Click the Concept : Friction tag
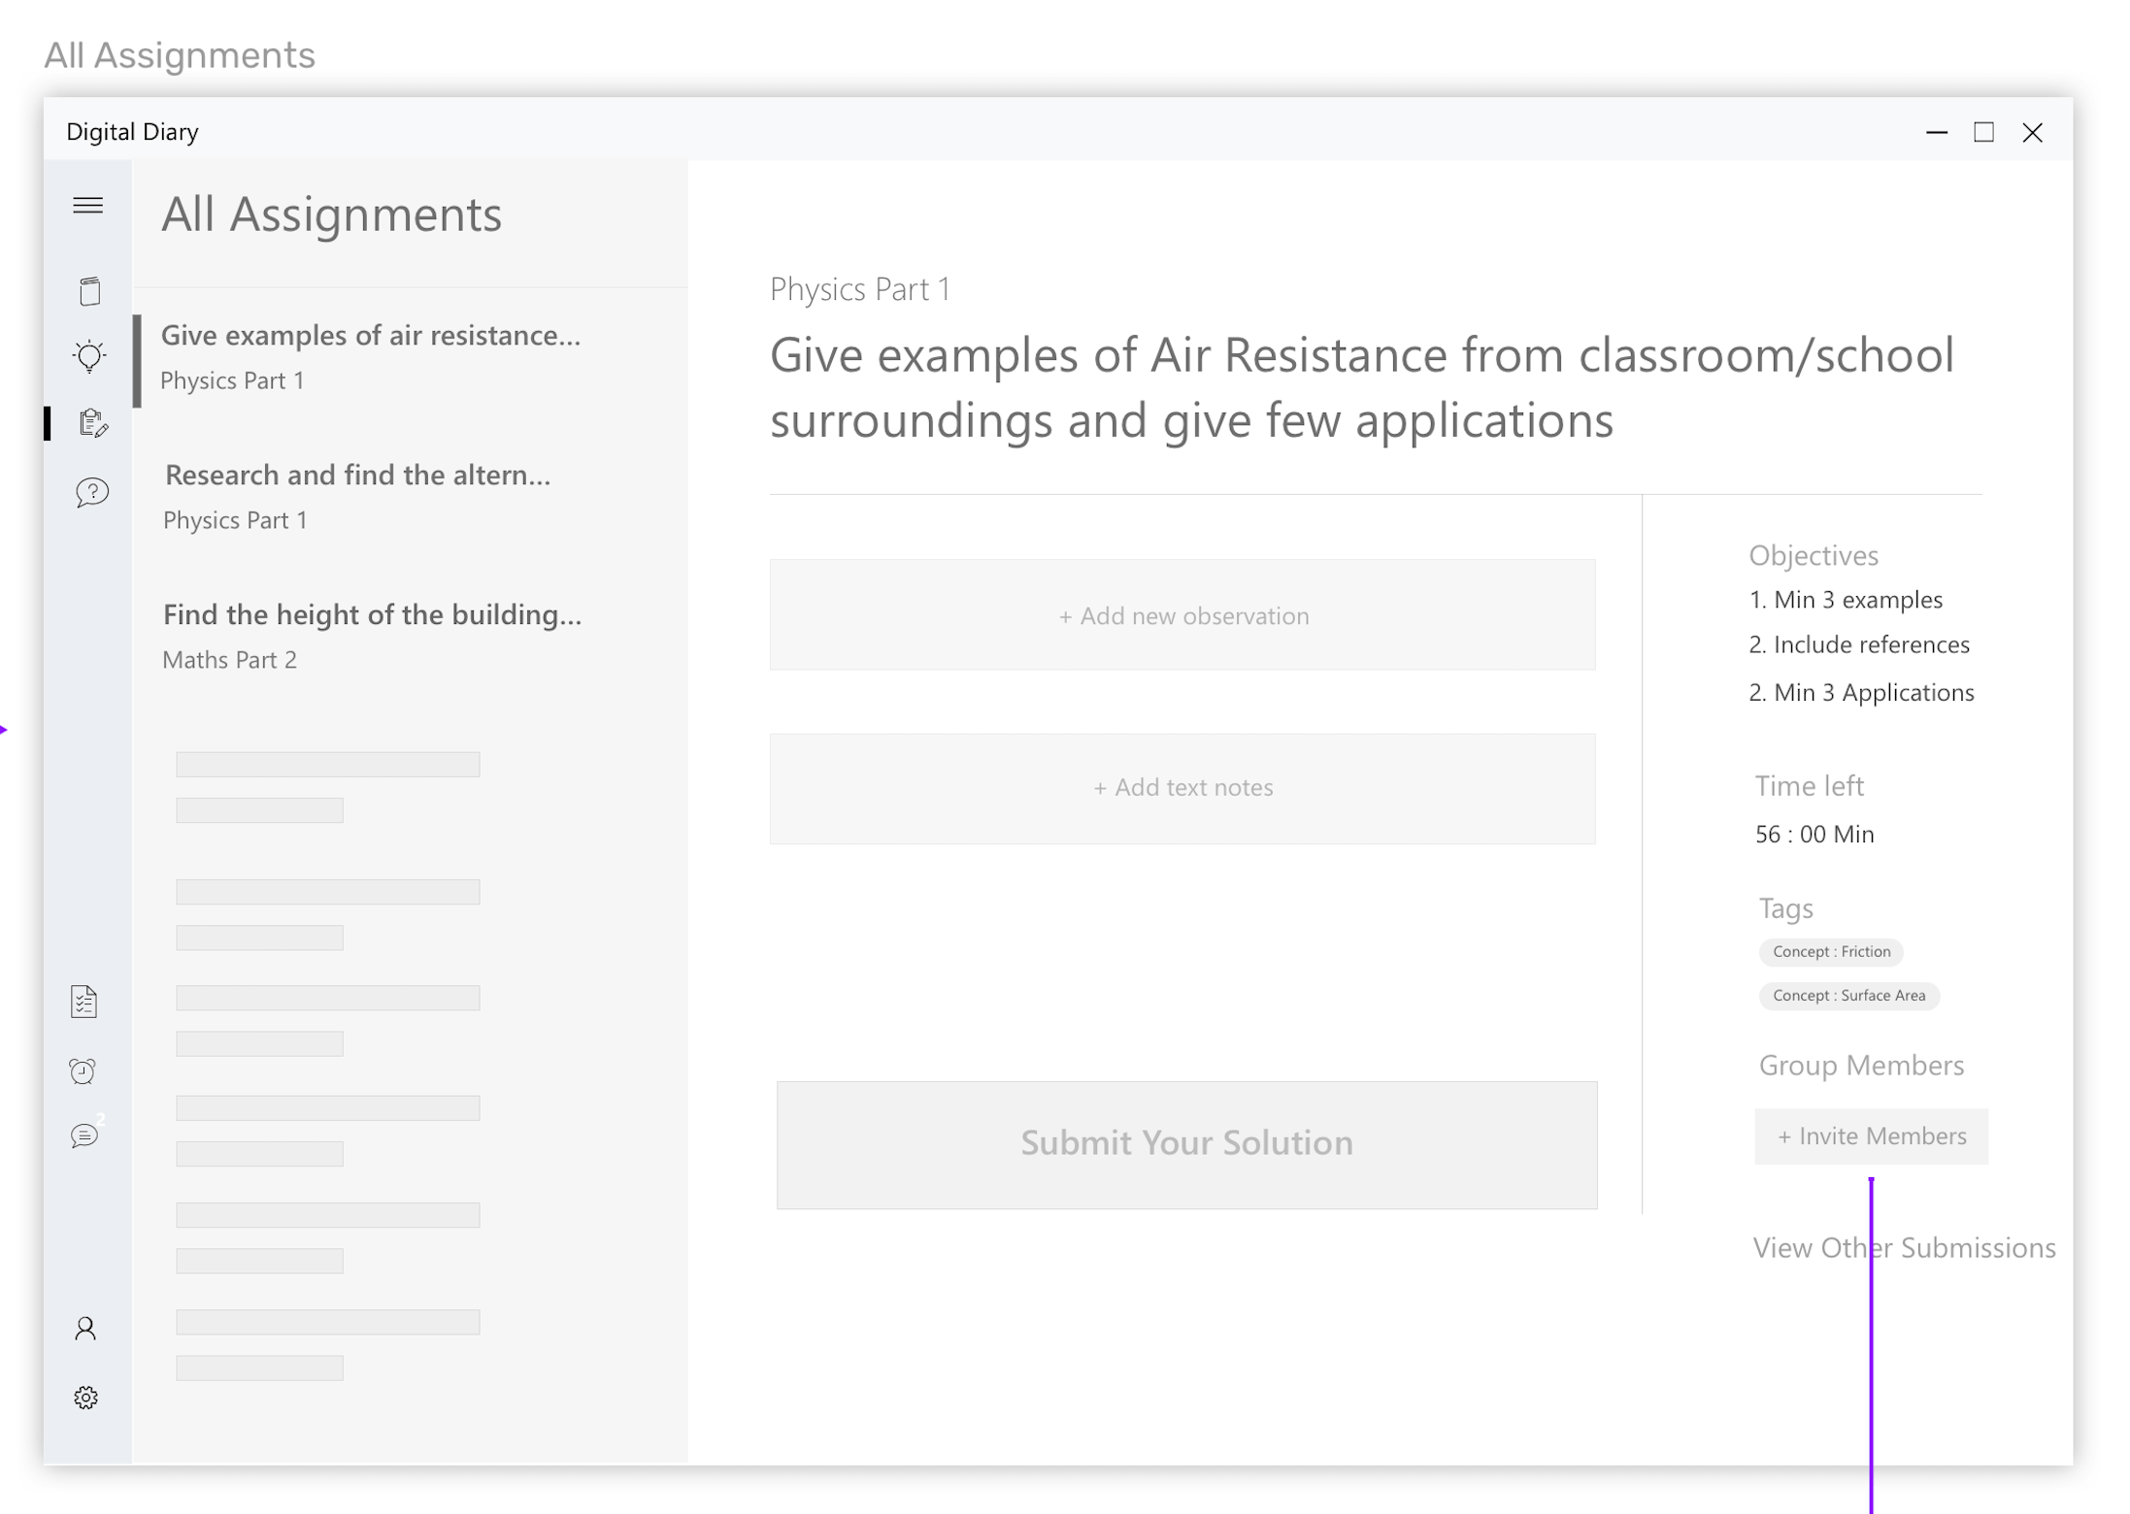 pos(1831,951)
